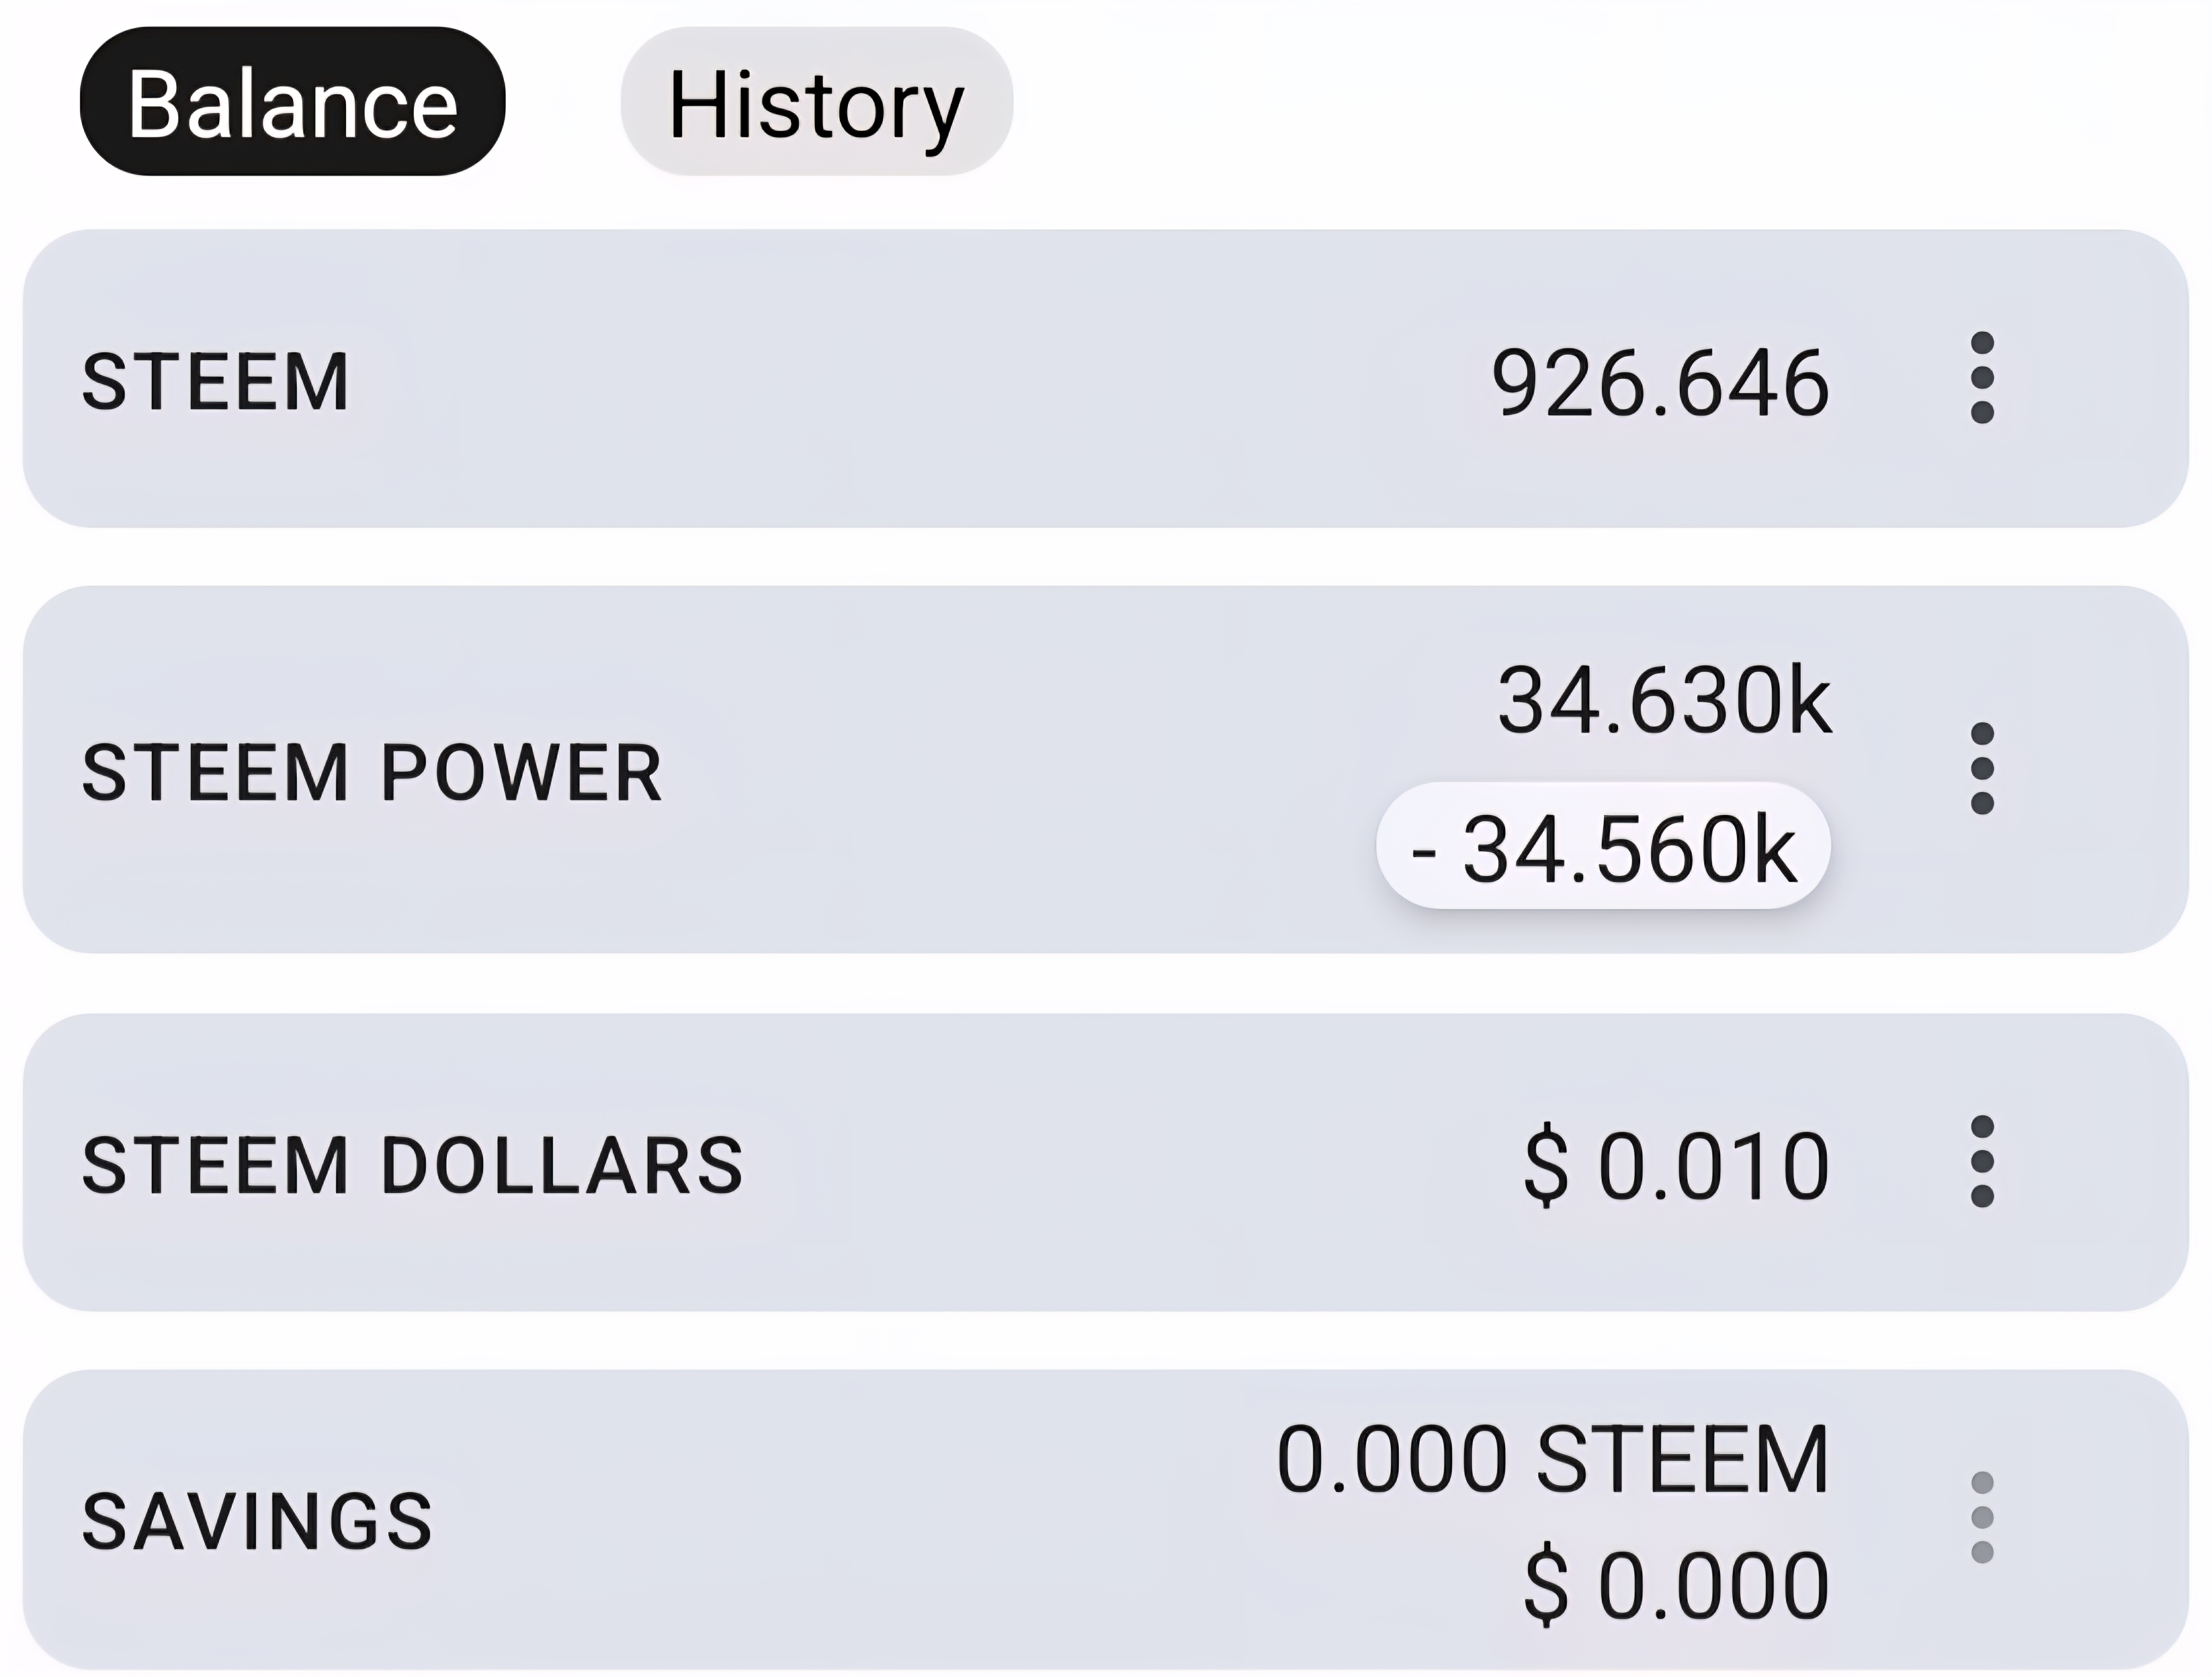Click the 926.646 STEEM balance amount
Image resolution: width=2212 pixels, height=1677 pixels.
pyautogui.click(x=1659, y=382)
